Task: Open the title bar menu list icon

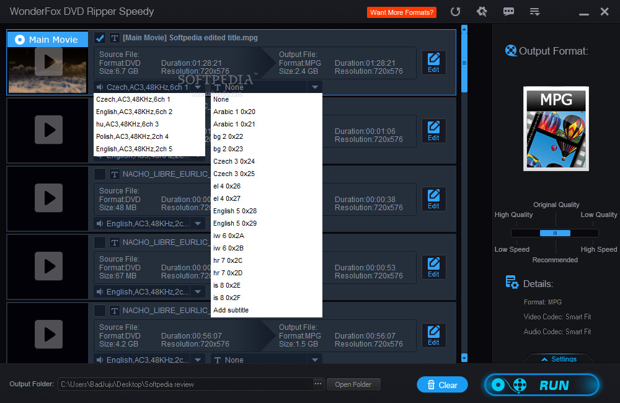Action: 534,12
